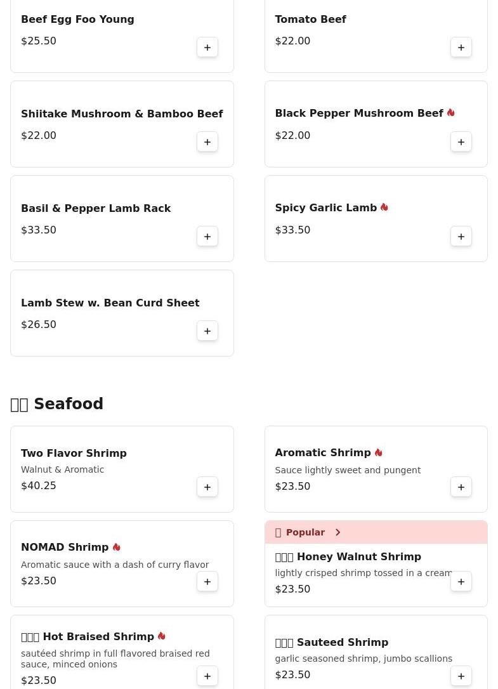The image size is (498, 689).
Task: Add Beef Egg Foo Young to cart
Action: tap(207, 48)
